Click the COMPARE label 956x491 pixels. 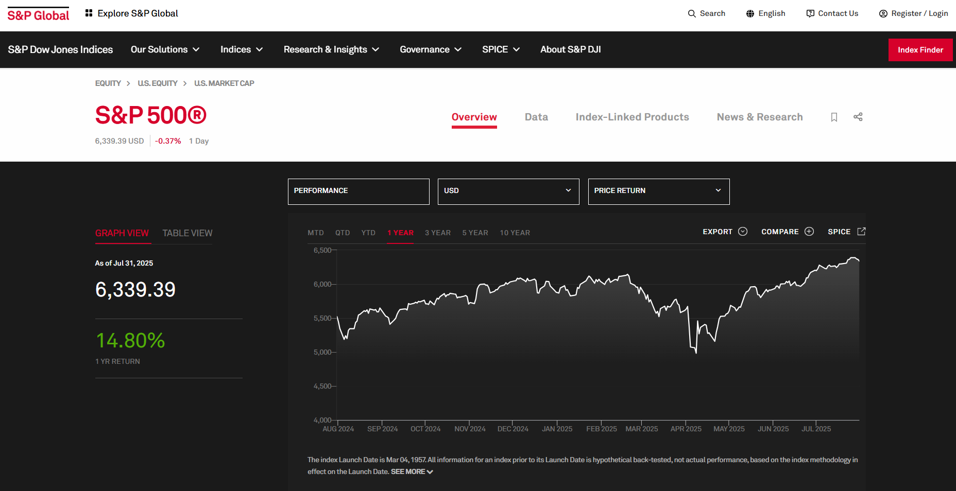780,232
